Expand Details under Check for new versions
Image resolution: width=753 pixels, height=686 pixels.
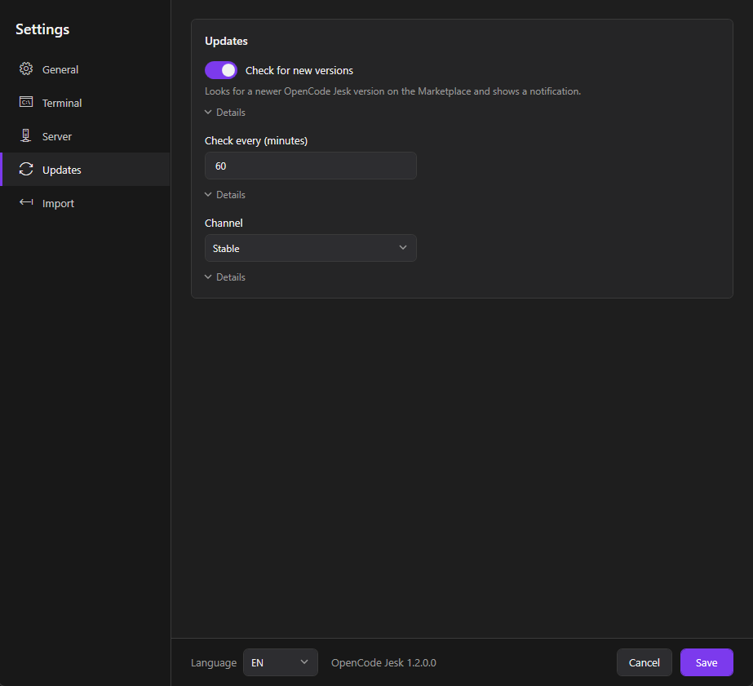pyautogui.click(x=225, y=113)
